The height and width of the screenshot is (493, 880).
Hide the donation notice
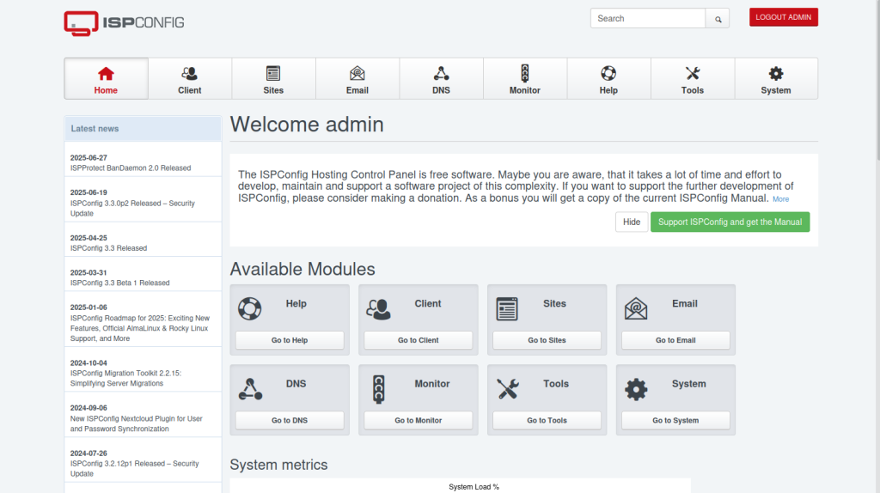[x=632, y=222]
